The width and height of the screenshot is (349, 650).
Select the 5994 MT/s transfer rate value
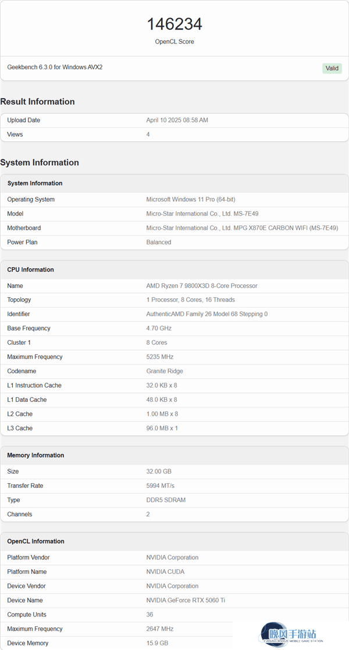click(161, 485)
